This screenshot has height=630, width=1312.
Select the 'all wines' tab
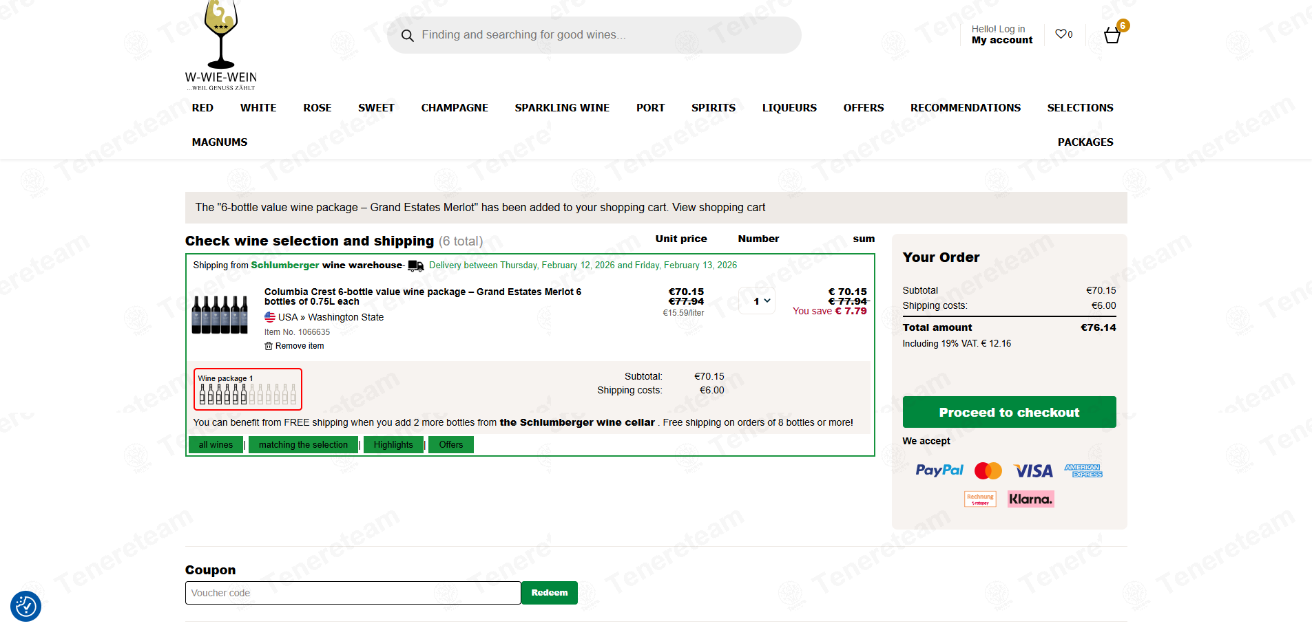216,445
